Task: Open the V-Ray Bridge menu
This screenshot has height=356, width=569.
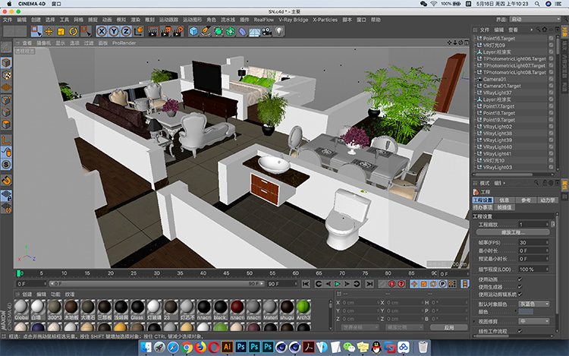Action: point(293,20)
